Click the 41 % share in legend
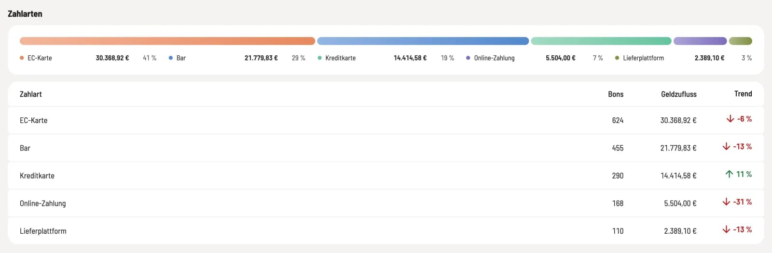This screenshot has width=772, height=253. tap(150, 58)
